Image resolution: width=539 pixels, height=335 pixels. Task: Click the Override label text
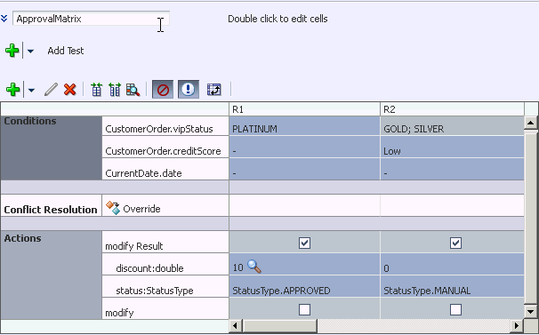pos(141,209)
